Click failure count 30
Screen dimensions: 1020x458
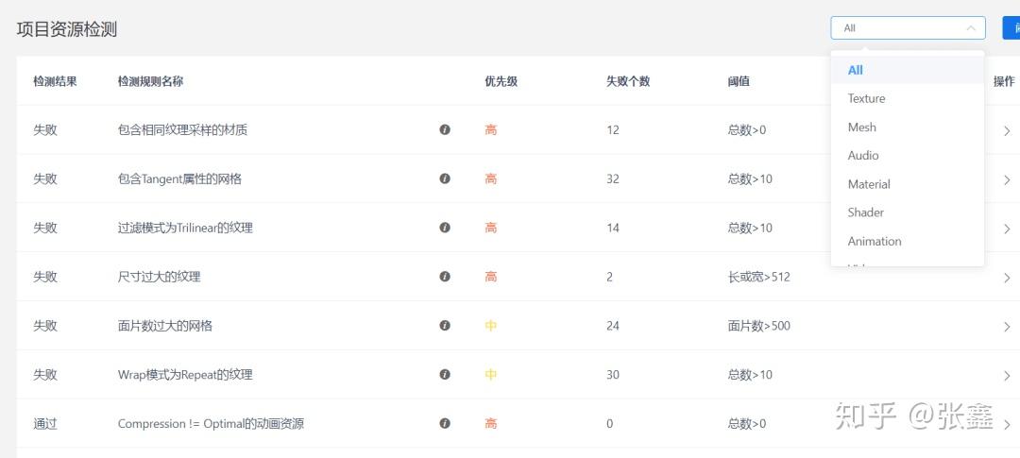(613, 375)
